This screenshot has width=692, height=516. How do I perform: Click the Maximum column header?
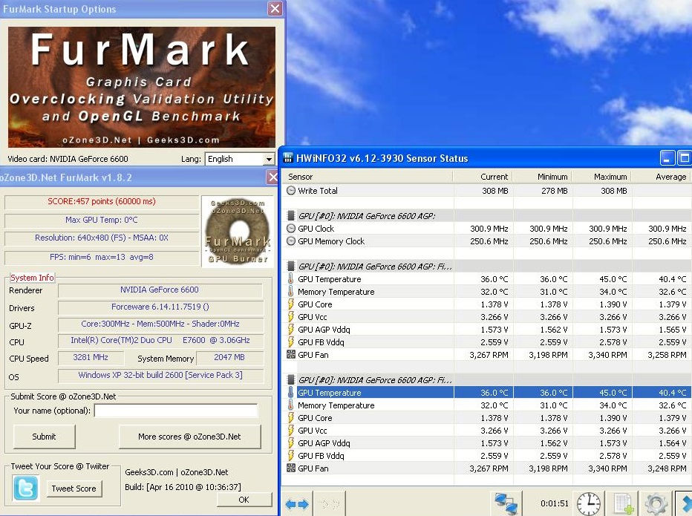tap(601, 177)
